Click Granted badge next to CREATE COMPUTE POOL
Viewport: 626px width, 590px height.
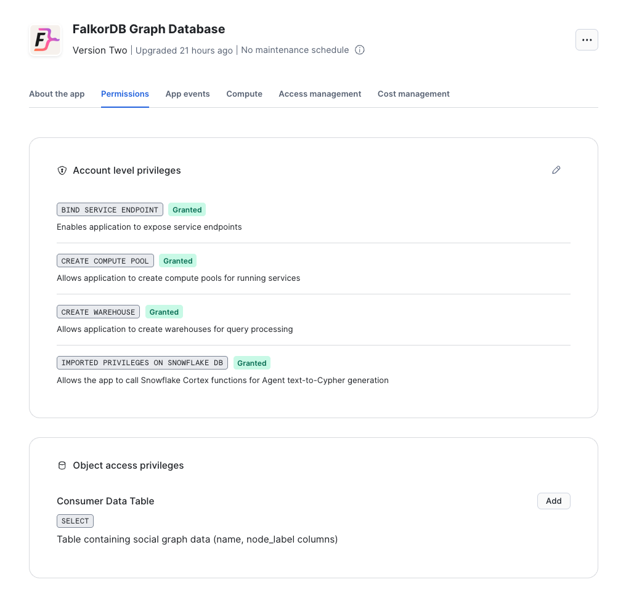point(177,261)
